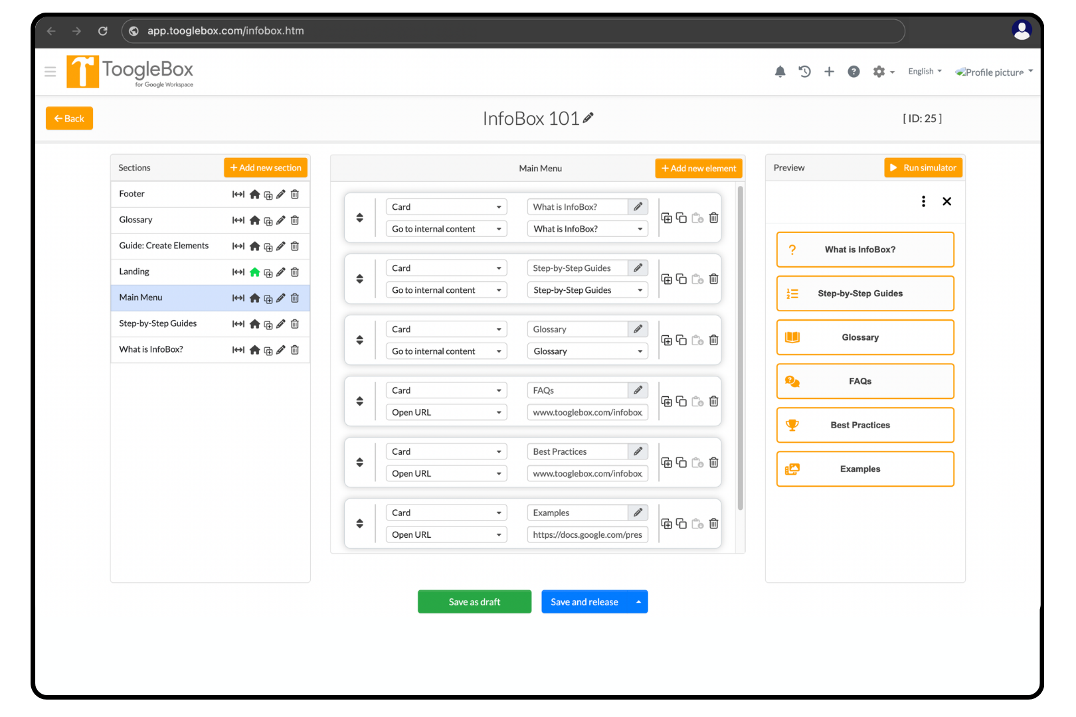Copy the FAQs card element
The height and width of the screenshot is (717, 1076).
pyautogui.click(x=681, y=401)
